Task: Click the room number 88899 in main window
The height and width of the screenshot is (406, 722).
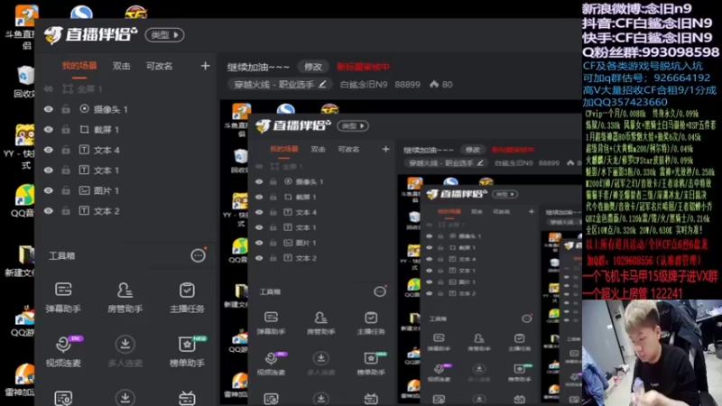Action: (x=408, y=84)
